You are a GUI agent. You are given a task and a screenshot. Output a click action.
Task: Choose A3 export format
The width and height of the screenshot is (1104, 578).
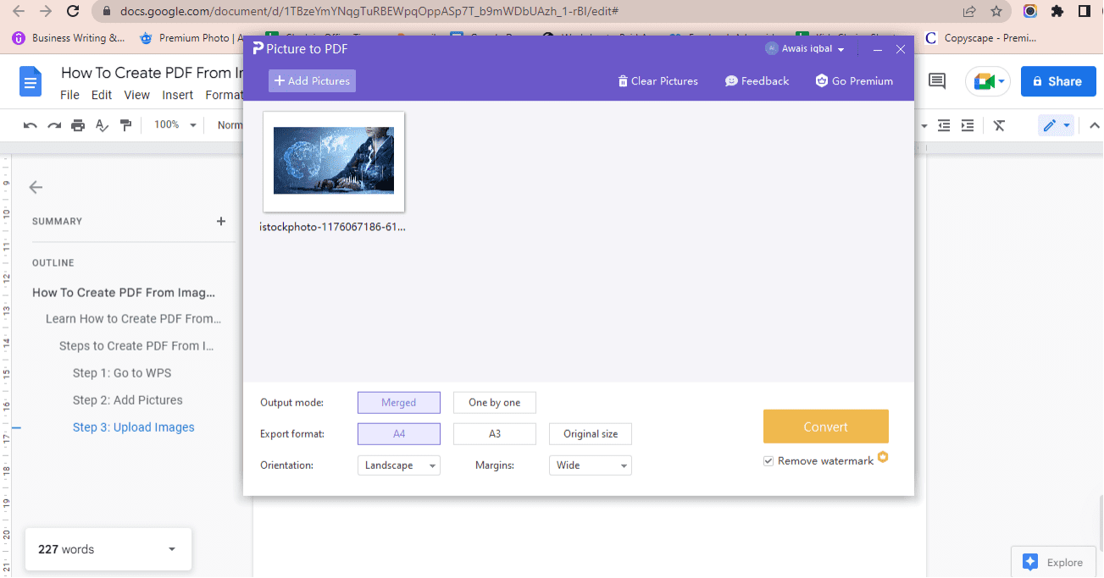pos(494,434)
